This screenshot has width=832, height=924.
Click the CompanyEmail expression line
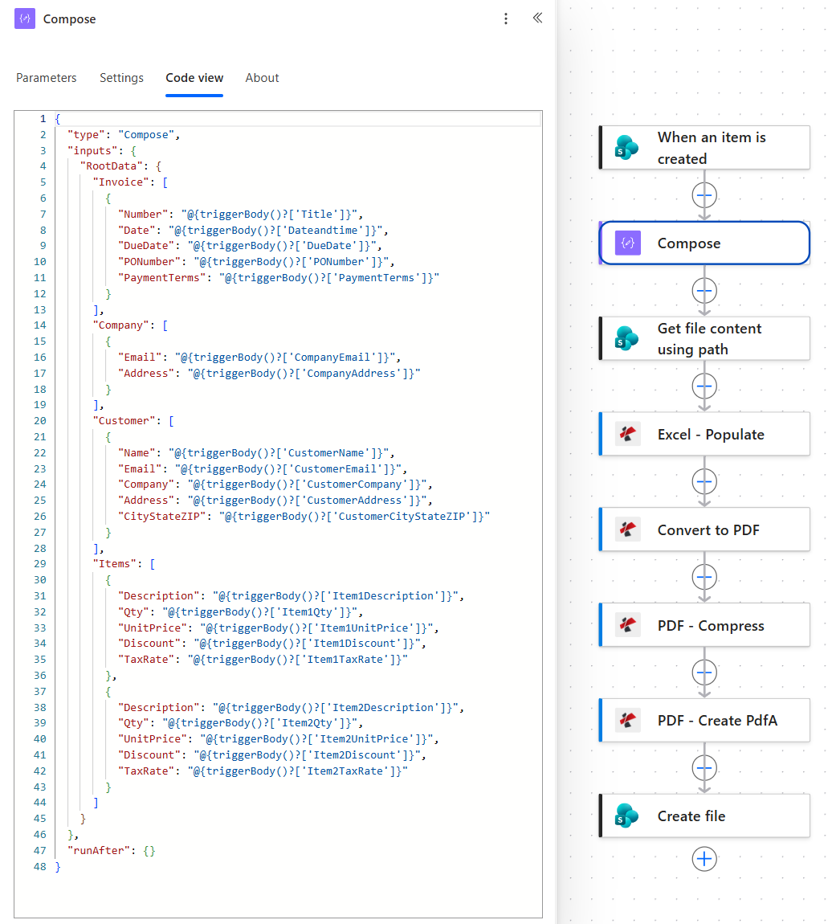(259, 357)
